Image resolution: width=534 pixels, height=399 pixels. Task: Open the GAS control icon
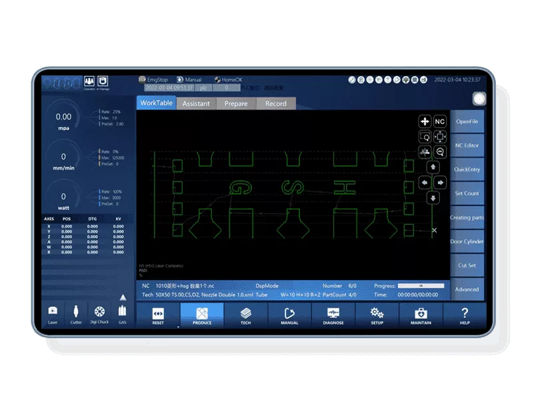122,314
